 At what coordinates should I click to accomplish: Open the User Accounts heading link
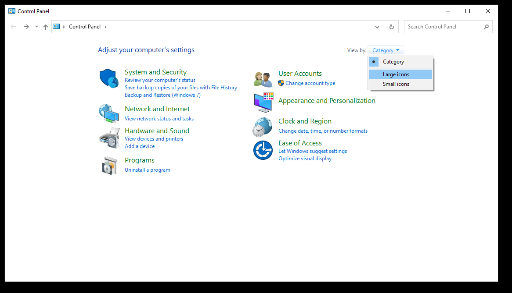300,73
